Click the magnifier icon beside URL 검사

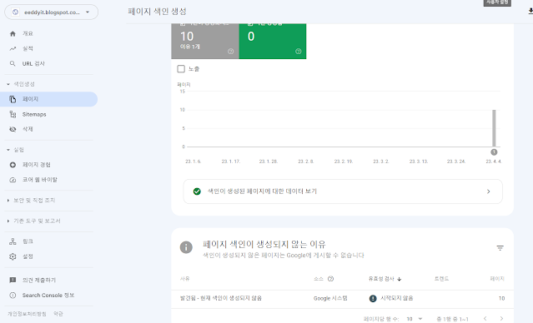(13, 63)
